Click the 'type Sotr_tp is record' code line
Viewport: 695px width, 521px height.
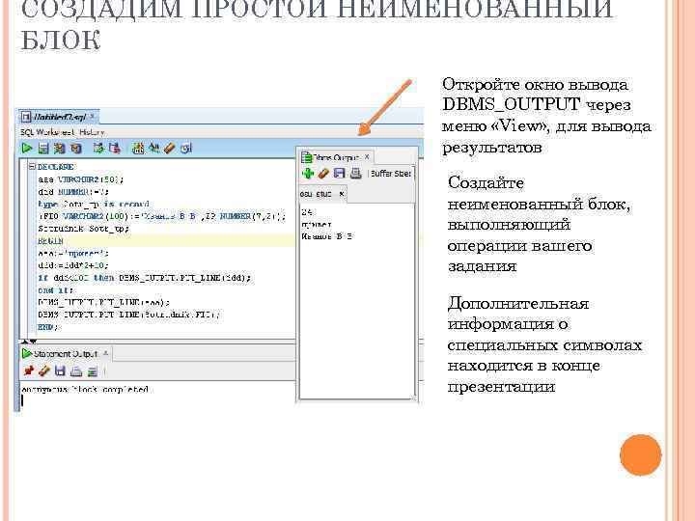93,204
